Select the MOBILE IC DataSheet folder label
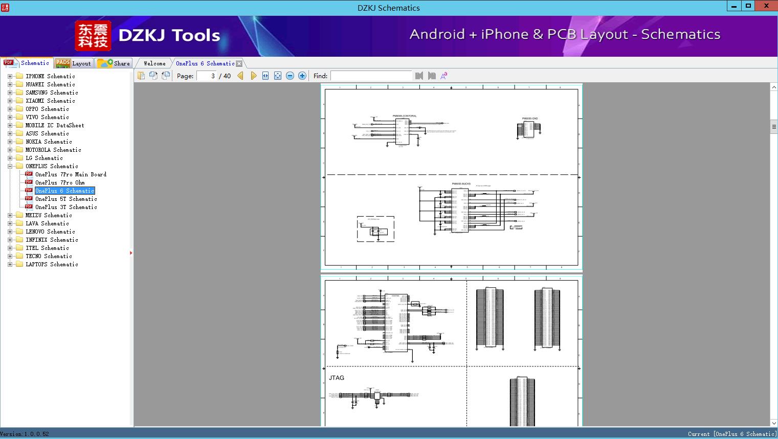778x439 pixels. pyautogui.click(x=55, y=125)
